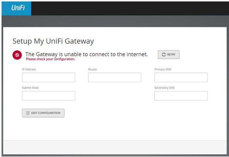The width and height of the screenshot is (229, 157).
Task: Click the UniFi logo
Action: tap(17, 8)
